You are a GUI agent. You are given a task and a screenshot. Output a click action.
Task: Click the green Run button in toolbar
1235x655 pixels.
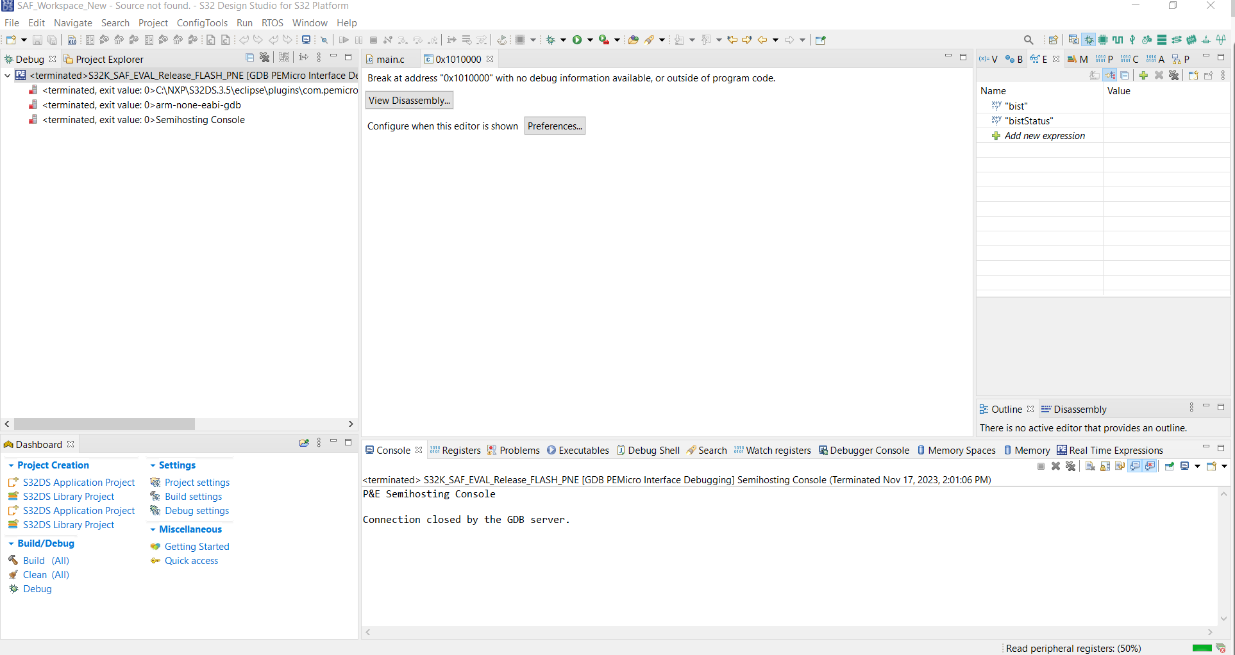pyautogui.click(x=577, y=39)
